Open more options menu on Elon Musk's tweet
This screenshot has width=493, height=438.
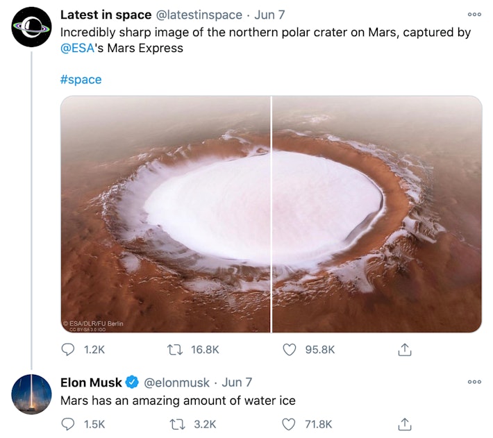(474, 382)
